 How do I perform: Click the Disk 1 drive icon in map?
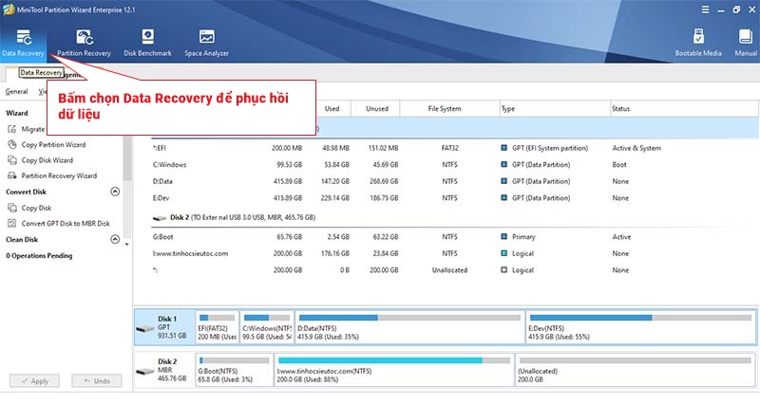pos(145,328)
